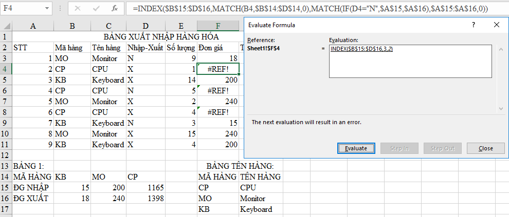Select the N cell in row 9
509x217 pixels.
146,123
